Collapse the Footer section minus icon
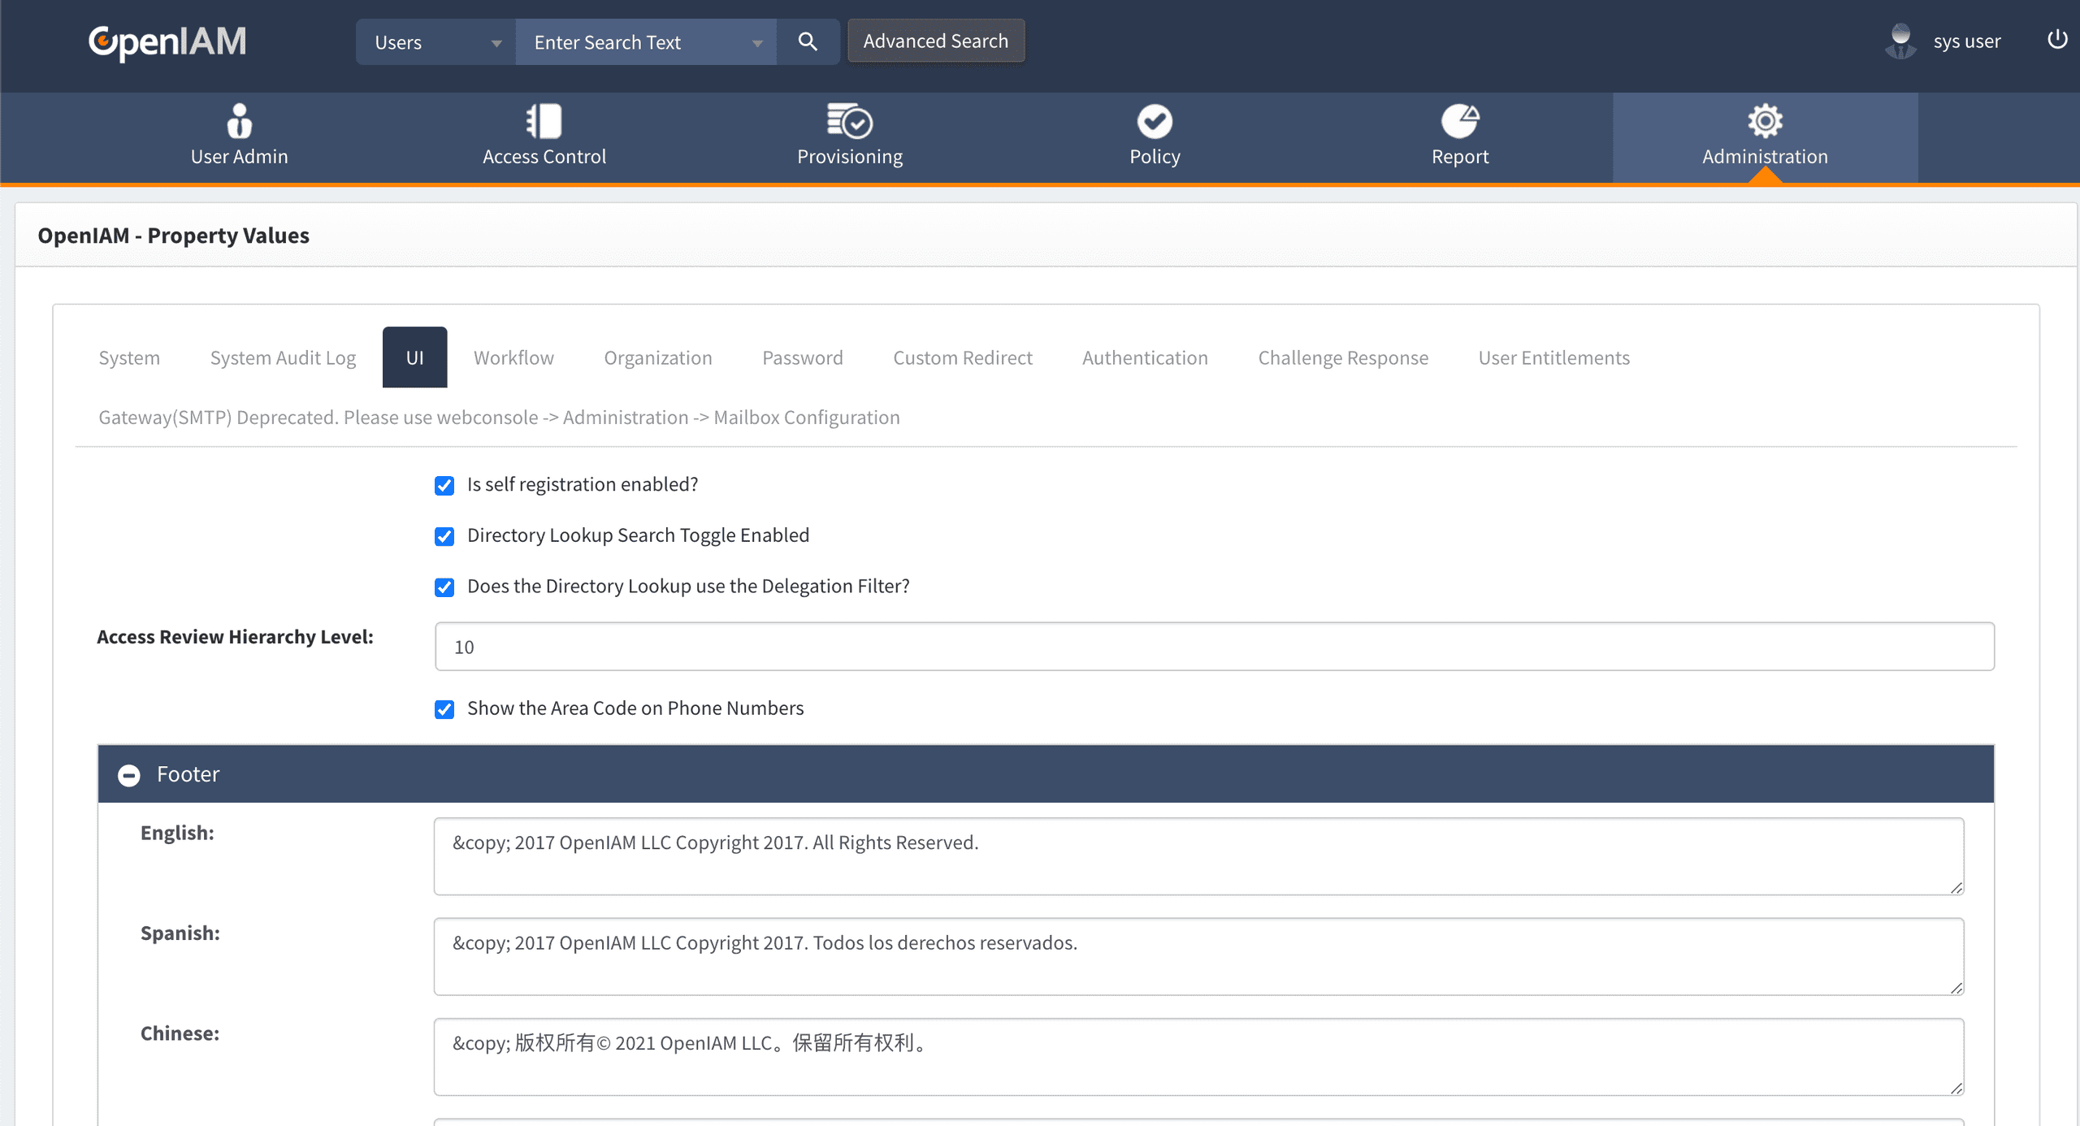This screenshot has height=1126, width=2080. [x=128, y=775]
